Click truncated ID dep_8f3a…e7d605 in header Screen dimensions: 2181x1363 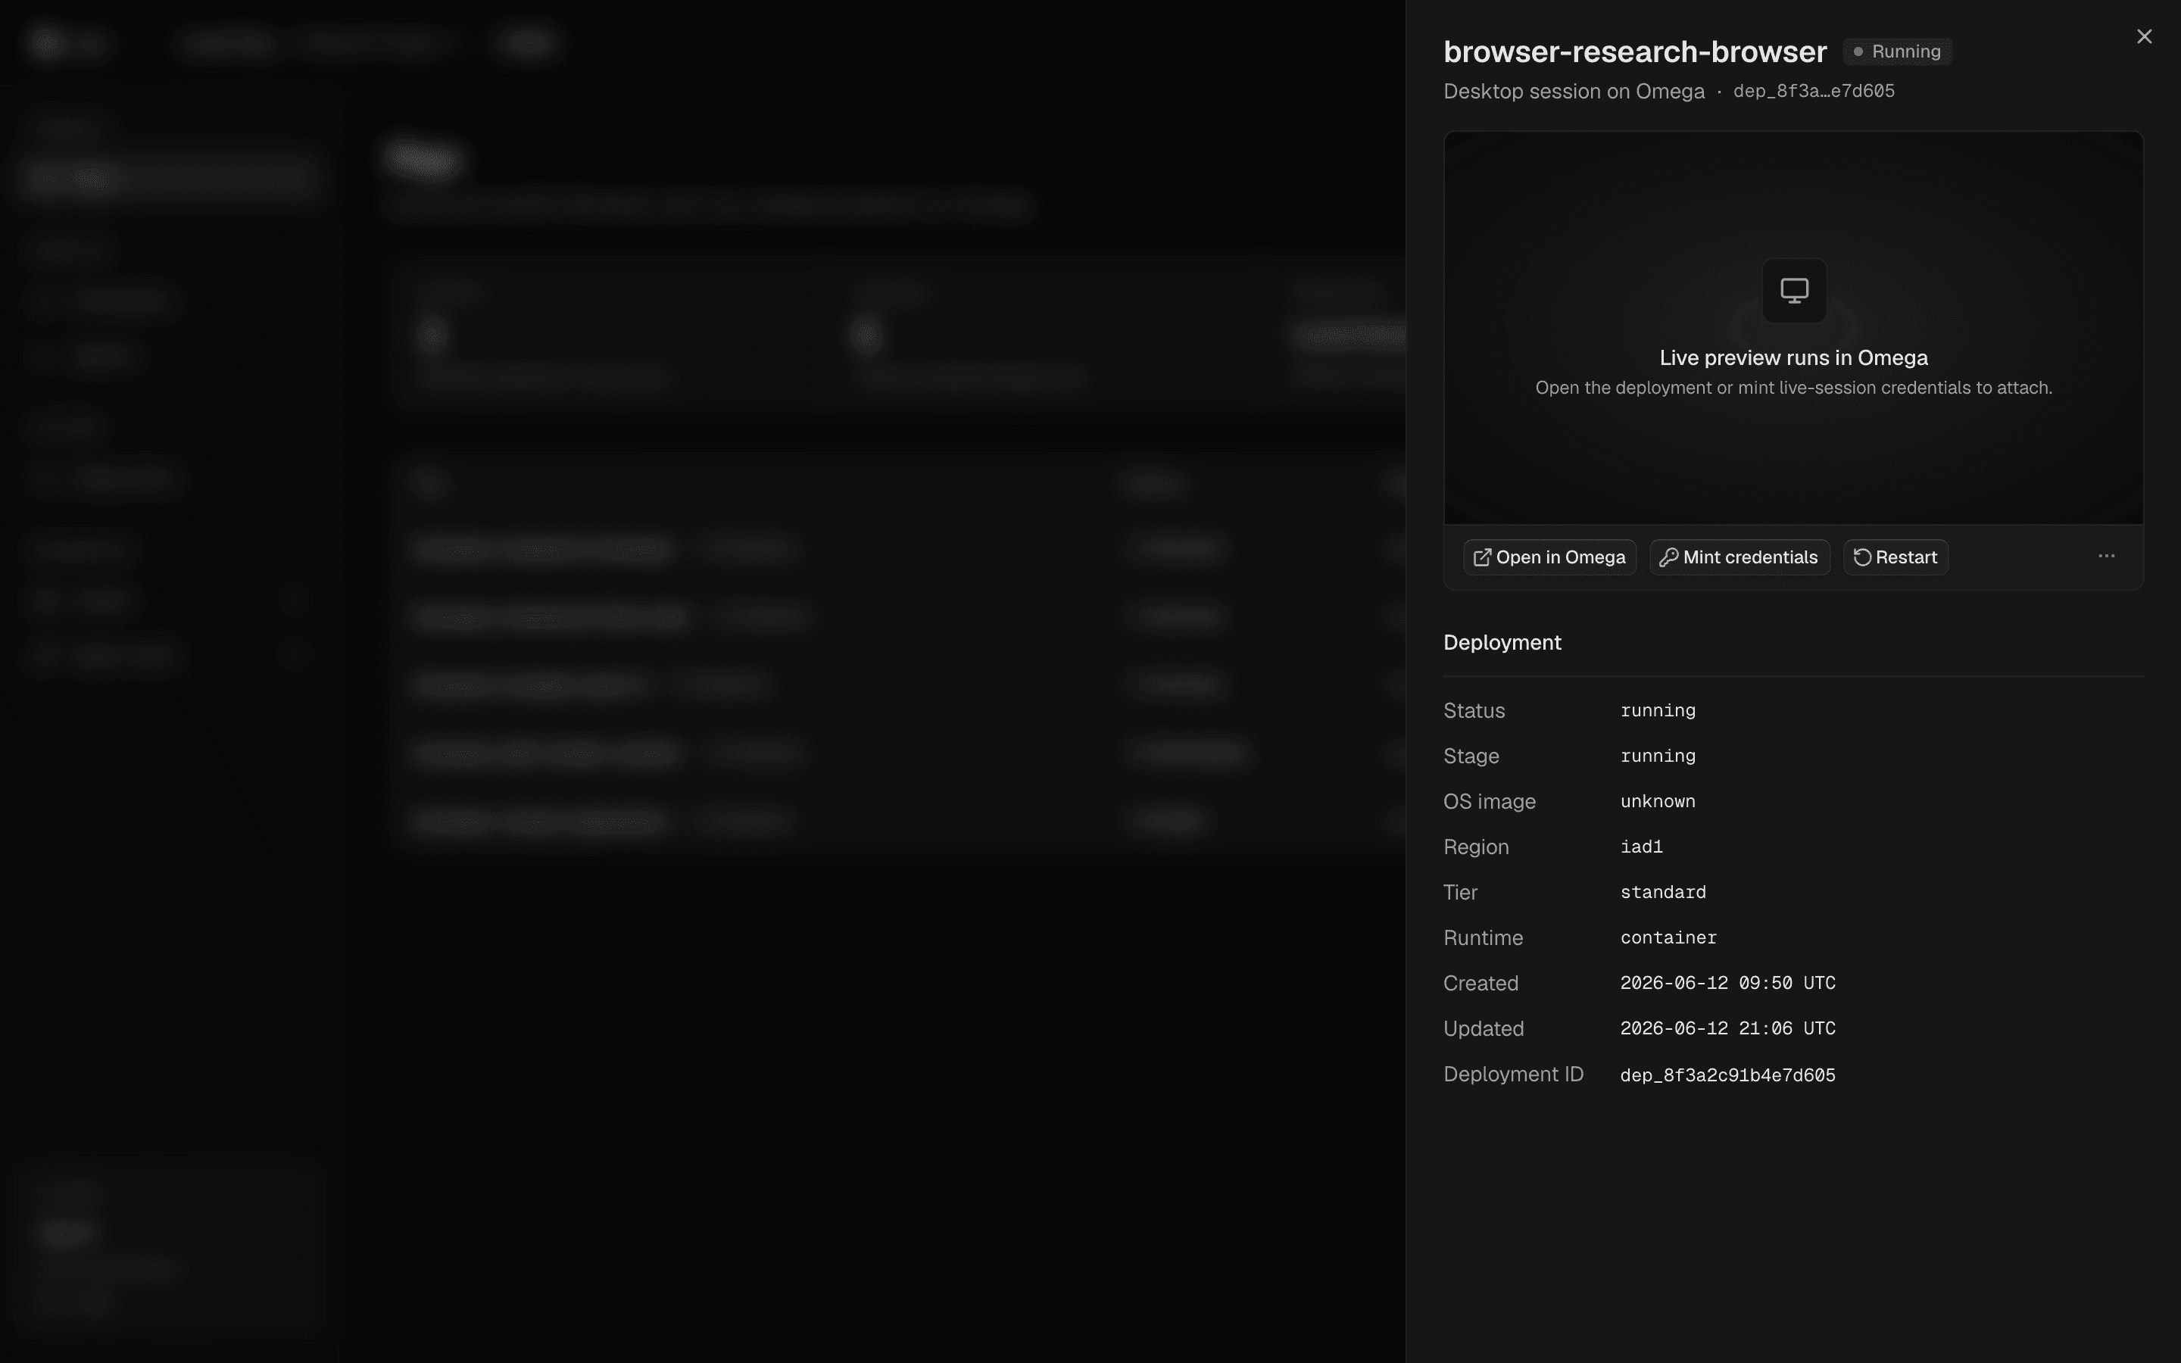click(x=1813, y=91)
